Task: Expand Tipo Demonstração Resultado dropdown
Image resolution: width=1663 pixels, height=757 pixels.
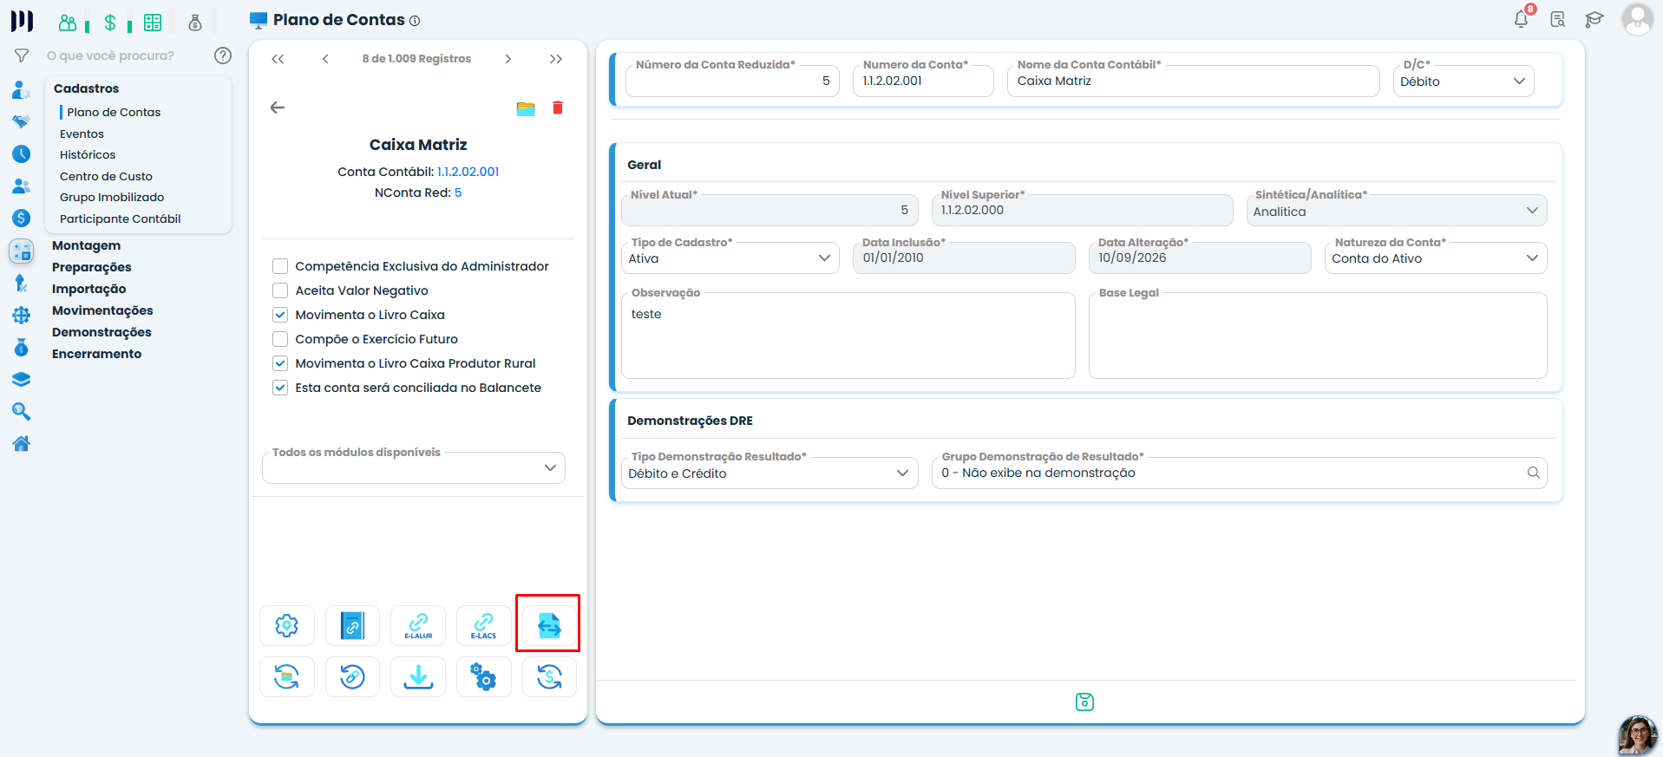Action: (770, 473)
